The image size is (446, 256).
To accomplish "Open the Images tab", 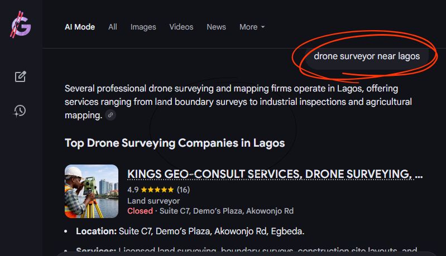I will (x=143, y=27).
